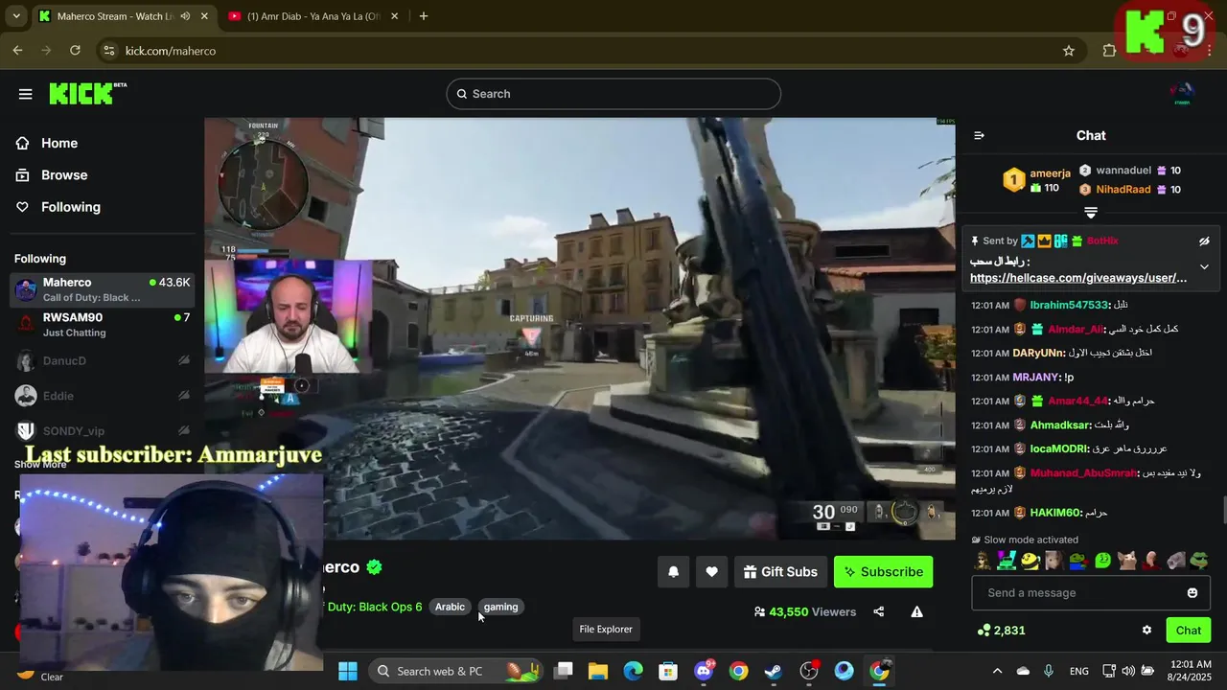Viewport: 1227px width, 690px height.
Task: Toggle stream notifications bell
Action: point(673,572)
